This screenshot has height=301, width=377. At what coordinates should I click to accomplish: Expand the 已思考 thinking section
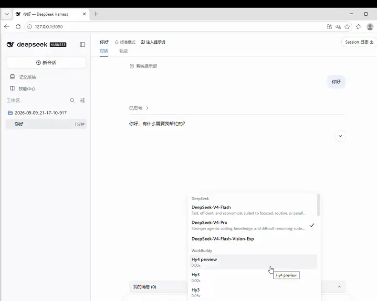139,108
